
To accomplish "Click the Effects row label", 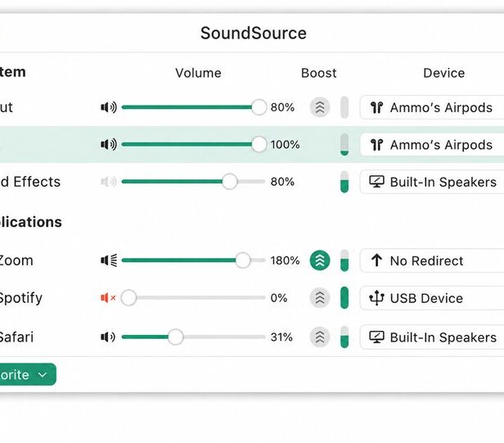I will (x=30, y=182).
